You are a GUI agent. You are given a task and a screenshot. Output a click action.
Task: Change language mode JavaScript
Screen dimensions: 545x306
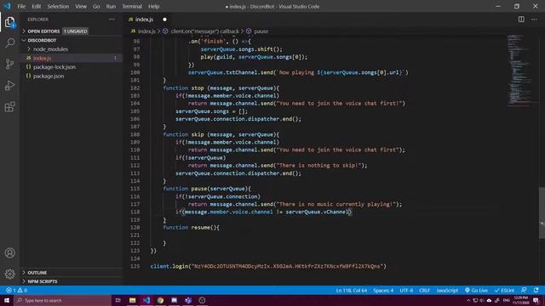[447, 291]
